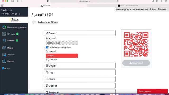Click the back arrow beside Выберите тип QR-кода
Image resolution: width=169 pixels, height=95 pixels.
point(34,22)
